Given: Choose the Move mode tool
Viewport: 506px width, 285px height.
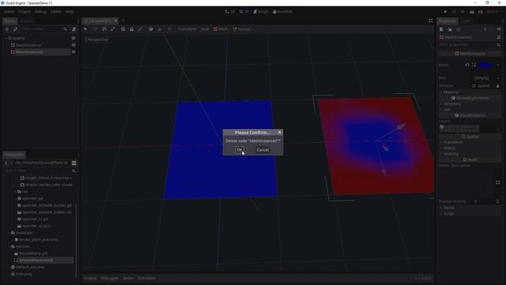Looking at the screenshot, I should [95, 29].
